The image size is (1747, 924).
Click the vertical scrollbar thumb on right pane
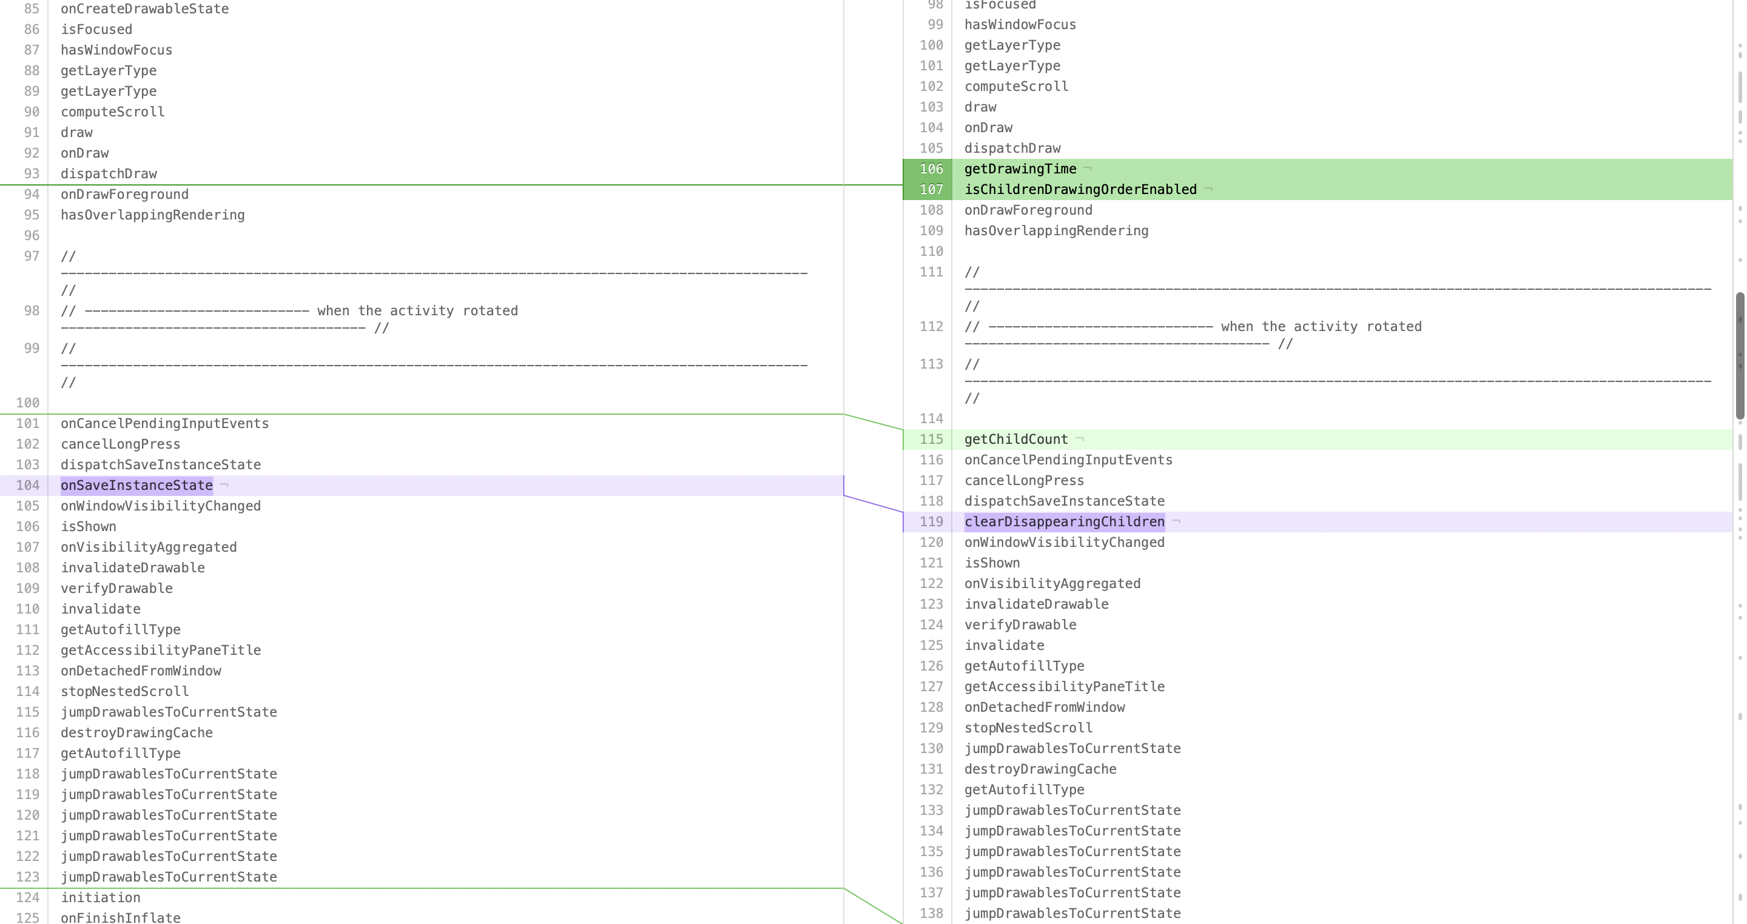(1740, 356)
